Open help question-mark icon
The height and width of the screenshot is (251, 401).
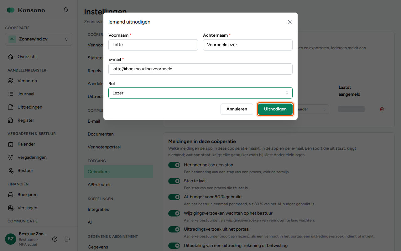click(x=55, y=239)
